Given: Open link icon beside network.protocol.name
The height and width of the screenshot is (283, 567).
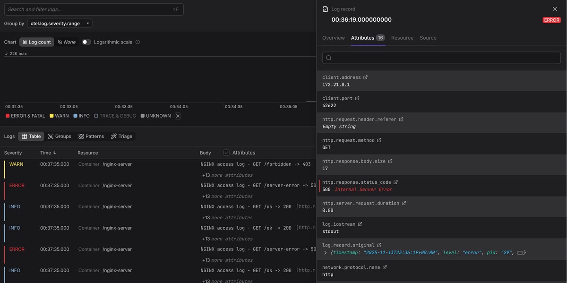Looking at the screenshot, I should coord(385,267).
